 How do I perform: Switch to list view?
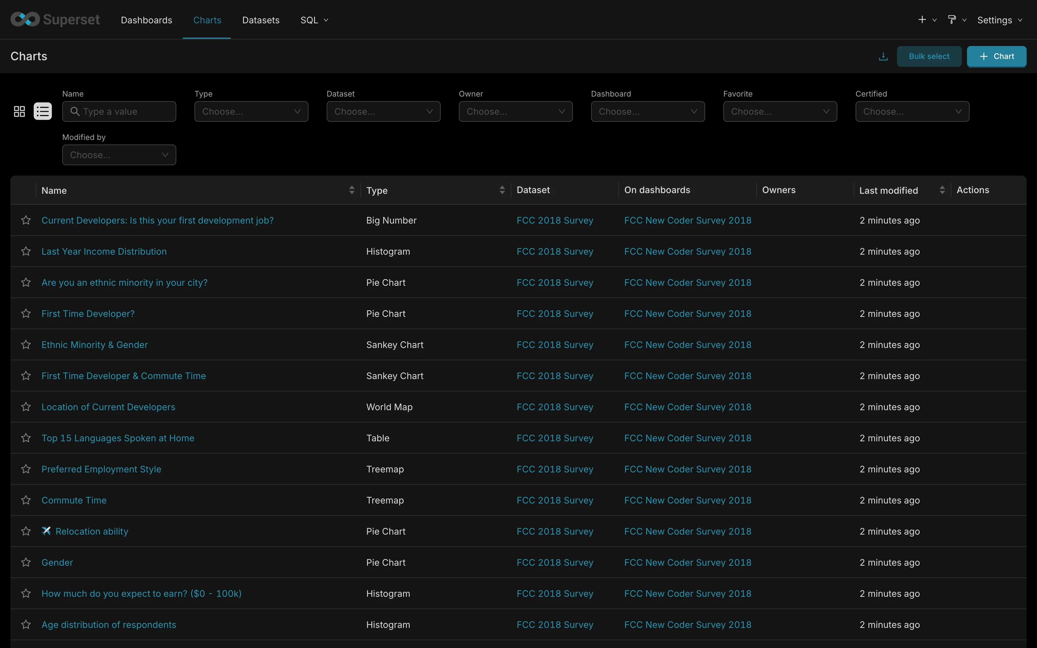pyautogui.click(x=43, y=111)
